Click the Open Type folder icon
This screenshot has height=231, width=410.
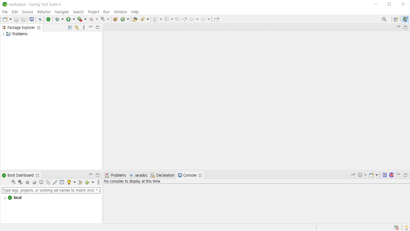tap(135, 19)
